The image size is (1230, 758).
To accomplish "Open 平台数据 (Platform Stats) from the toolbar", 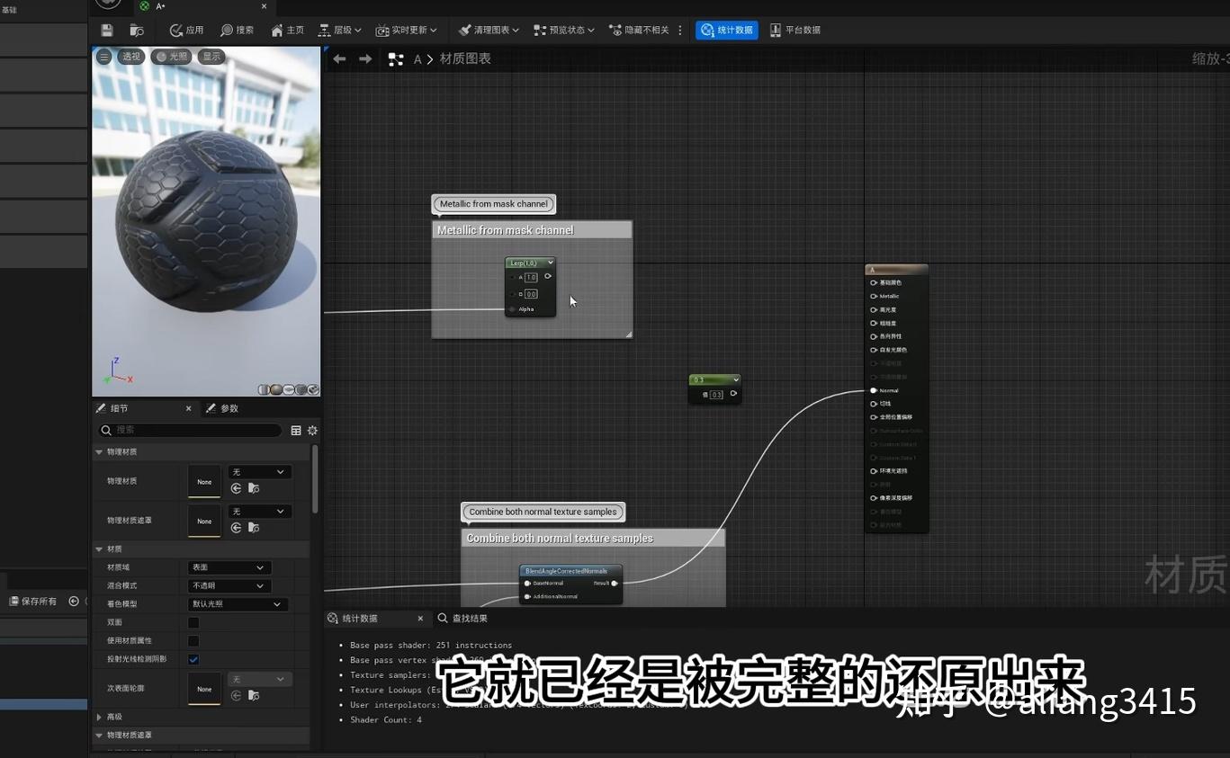I will click(795, 30).
